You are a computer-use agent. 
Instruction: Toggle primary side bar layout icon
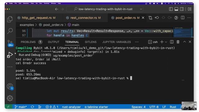(171, 9)
